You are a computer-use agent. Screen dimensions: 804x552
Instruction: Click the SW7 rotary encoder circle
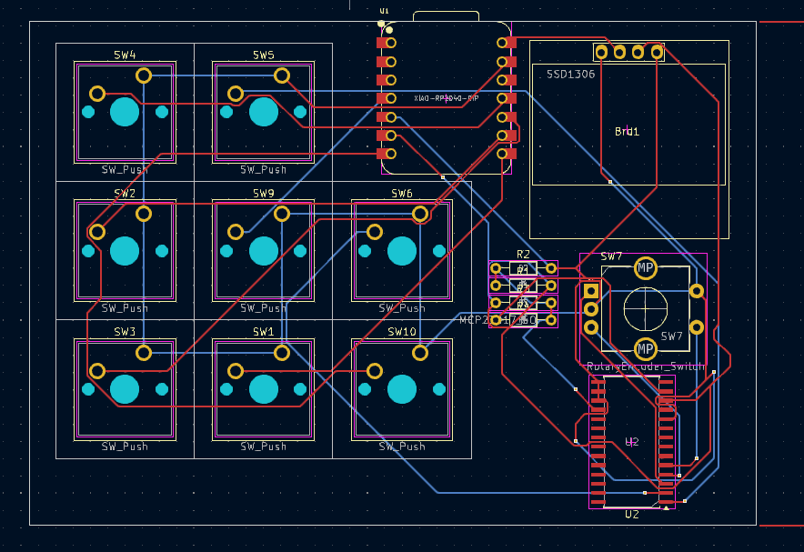pos(644,309)
